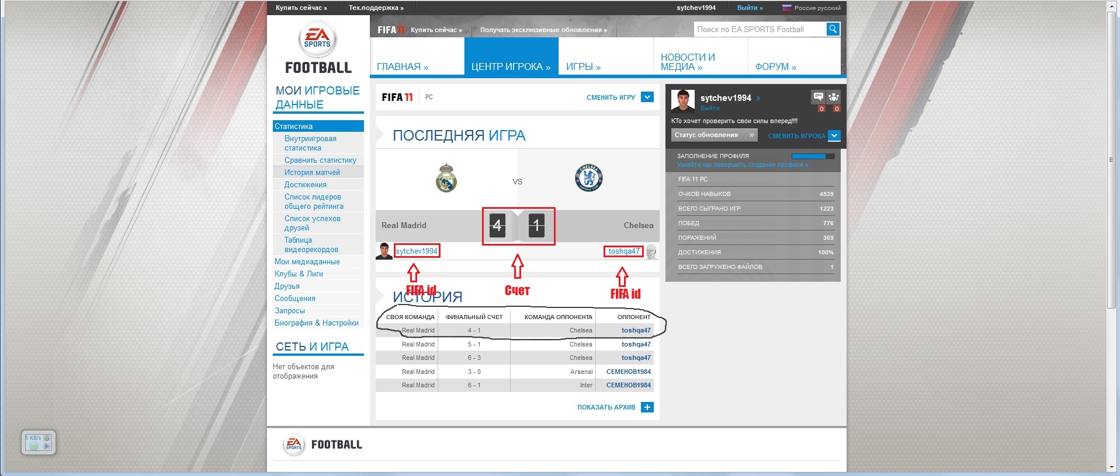Click sytchev1994 name in profile panel
1120x476 pixels.
pos(726,98)
